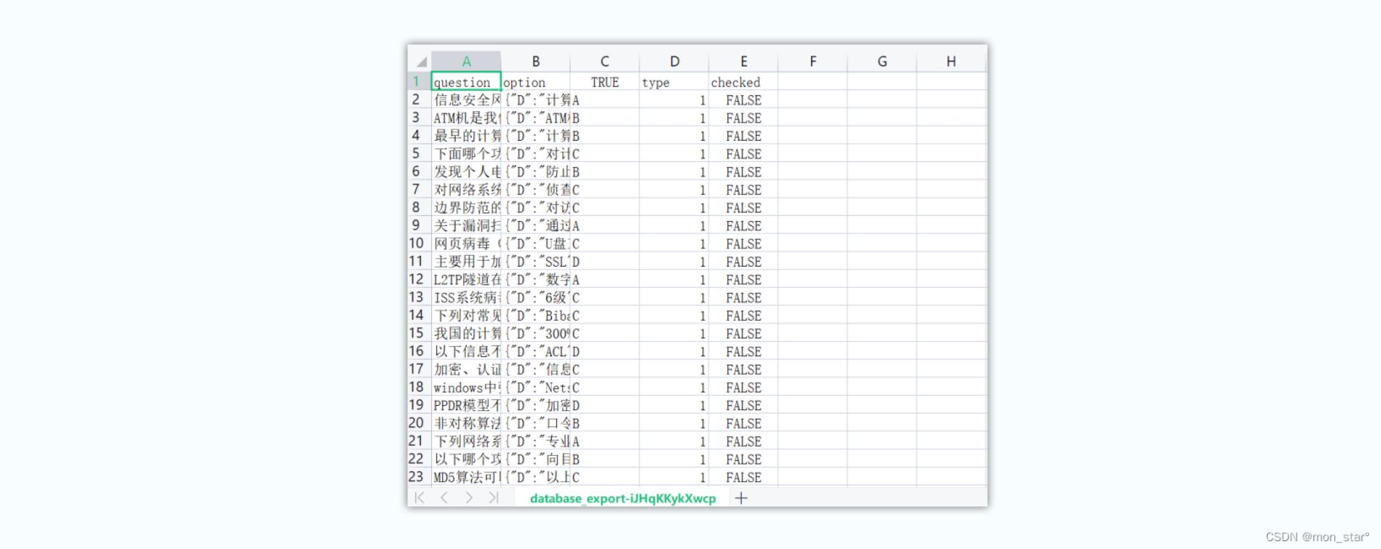Select column B header

[535, 62]
